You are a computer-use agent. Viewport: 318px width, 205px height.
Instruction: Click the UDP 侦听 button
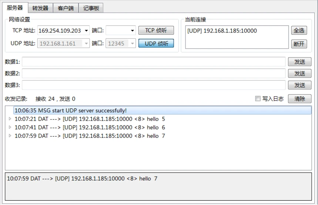(156, 44)
